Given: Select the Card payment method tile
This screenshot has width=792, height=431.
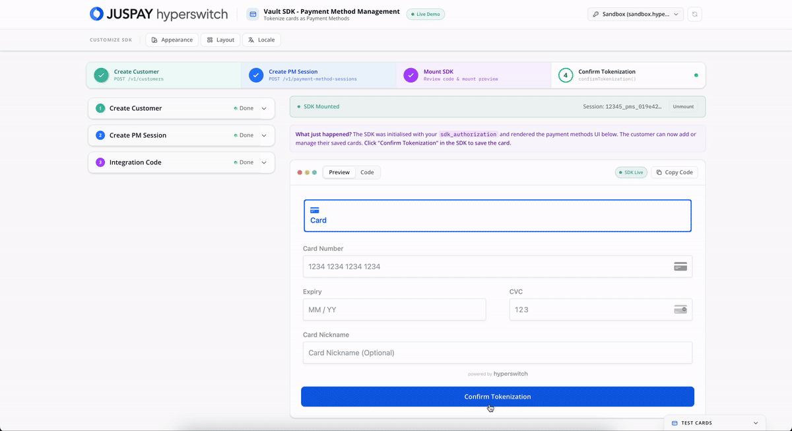Looking at the screenshot, I should coord(498,216).
